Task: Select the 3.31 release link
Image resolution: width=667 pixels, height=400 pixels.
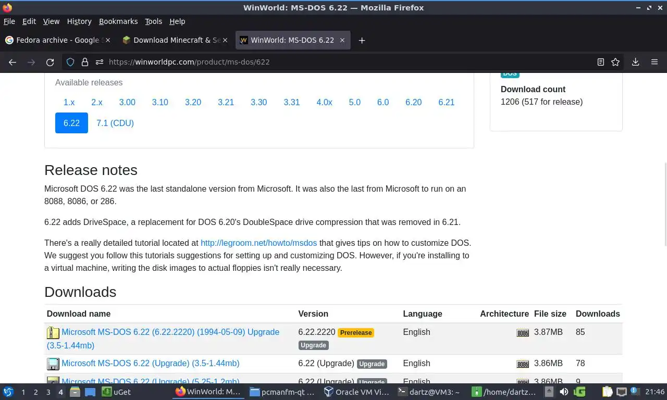Action: (292, 102)
